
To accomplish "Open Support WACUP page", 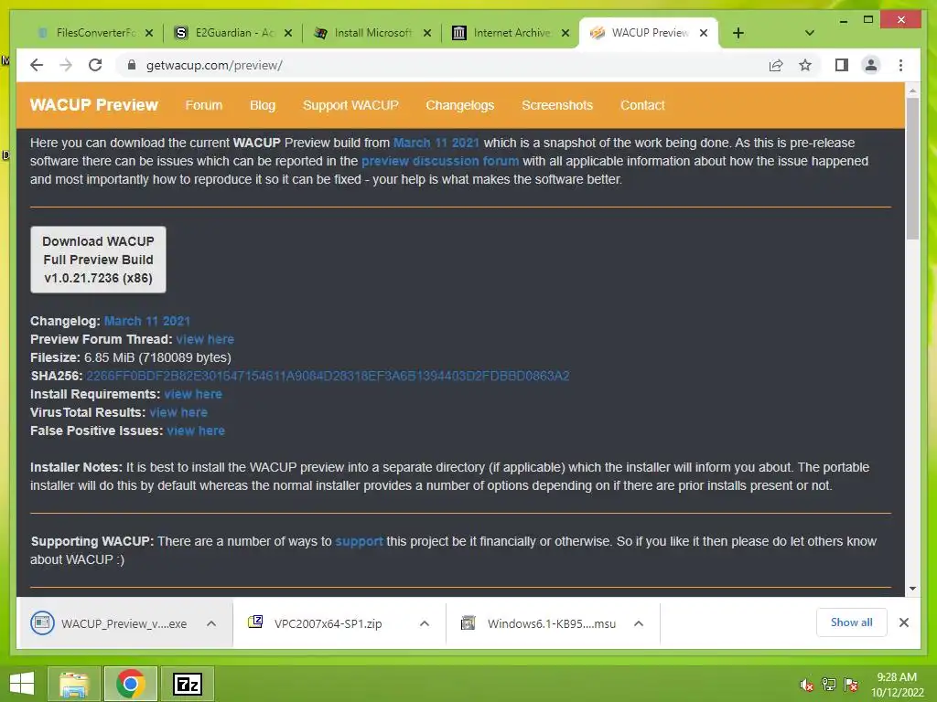I will click(x=350, y=105).
